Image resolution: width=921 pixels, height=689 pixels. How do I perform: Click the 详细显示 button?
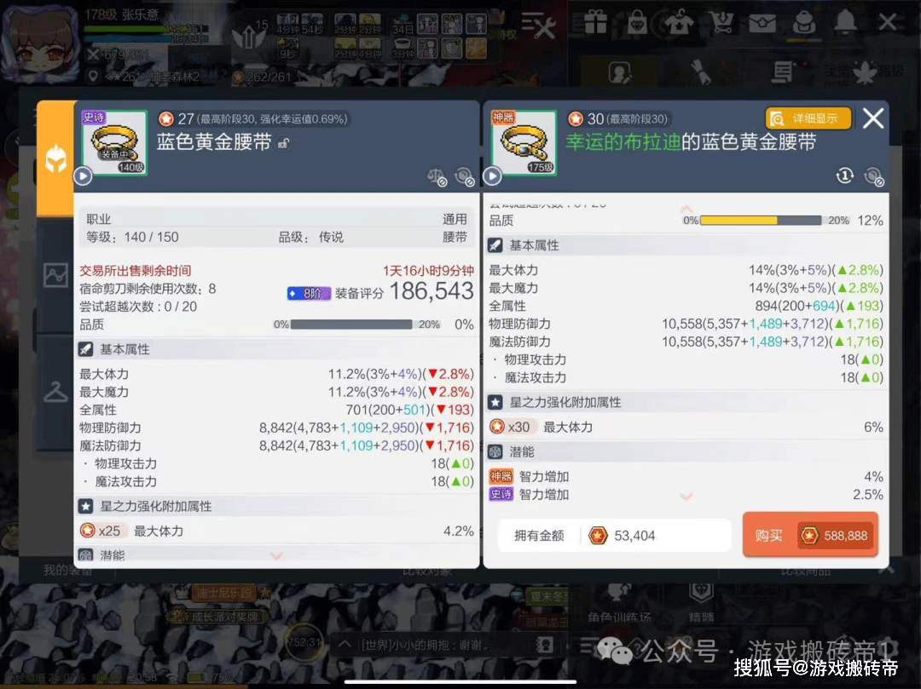click(x=808, y=118)
